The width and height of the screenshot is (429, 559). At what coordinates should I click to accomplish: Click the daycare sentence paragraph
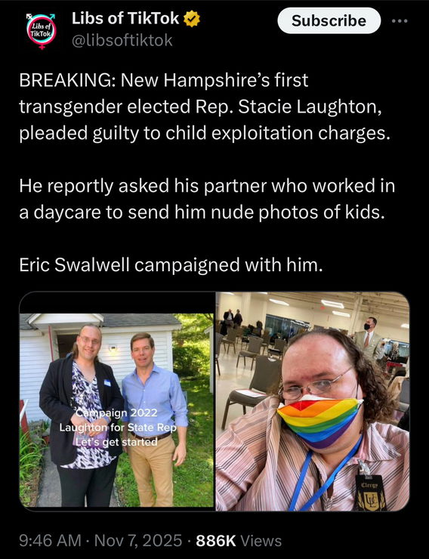point(207,199)
